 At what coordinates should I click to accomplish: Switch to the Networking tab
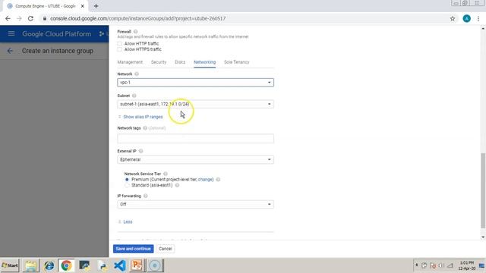(204, 62)
